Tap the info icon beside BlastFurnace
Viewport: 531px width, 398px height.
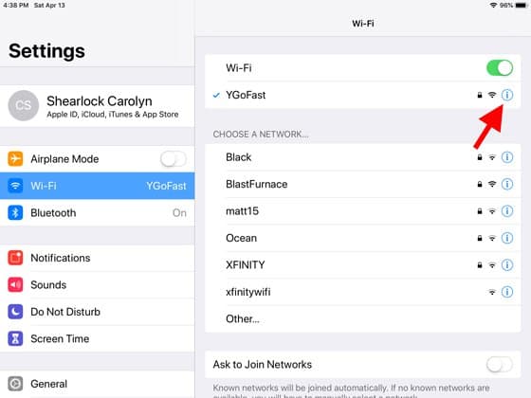(507, 184)
